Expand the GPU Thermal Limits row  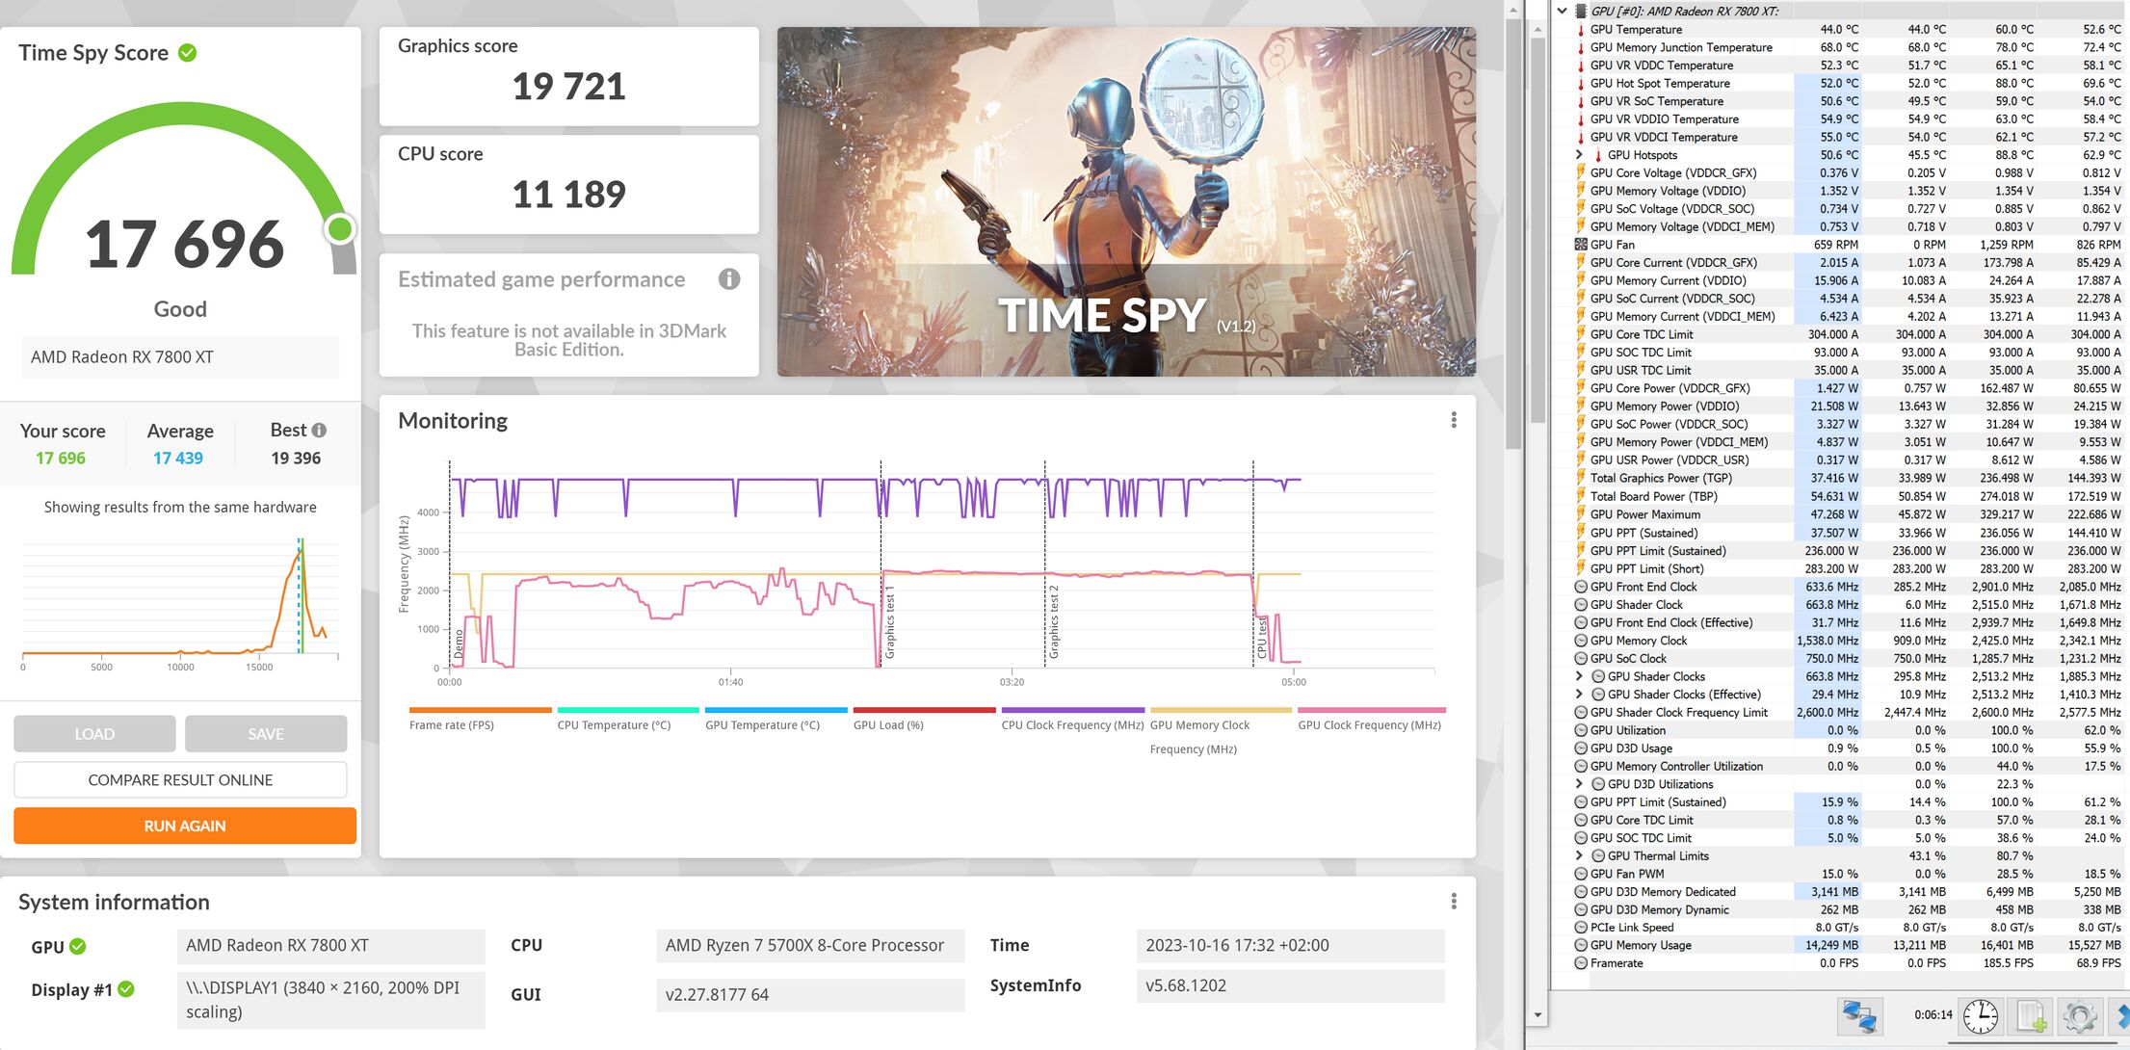(x=1579, y=855)
